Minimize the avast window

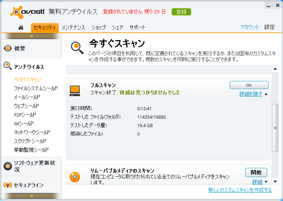269,6
